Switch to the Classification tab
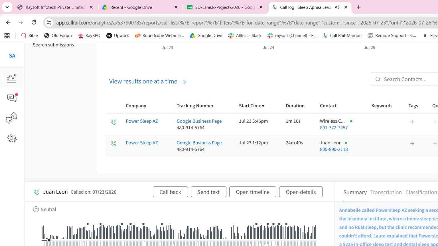 421,192
